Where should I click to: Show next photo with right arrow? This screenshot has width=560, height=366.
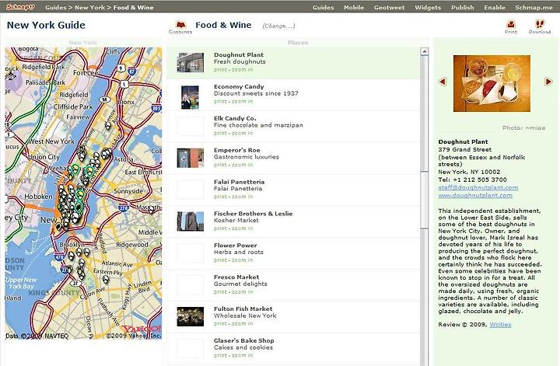point(548,82)
